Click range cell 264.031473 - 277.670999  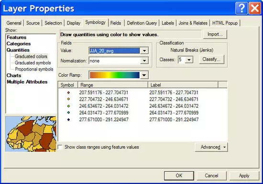pyautogui.click(x=104, y=112)
